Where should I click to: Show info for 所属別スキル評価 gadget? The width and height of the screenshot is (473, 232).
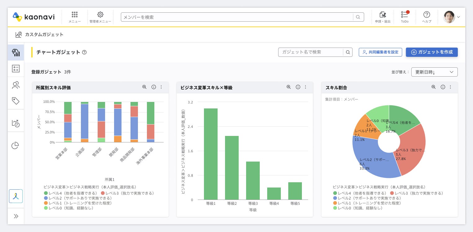point(153,87)
